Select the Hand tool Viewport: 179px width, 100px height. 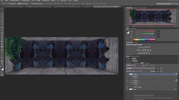coord(2,61)
